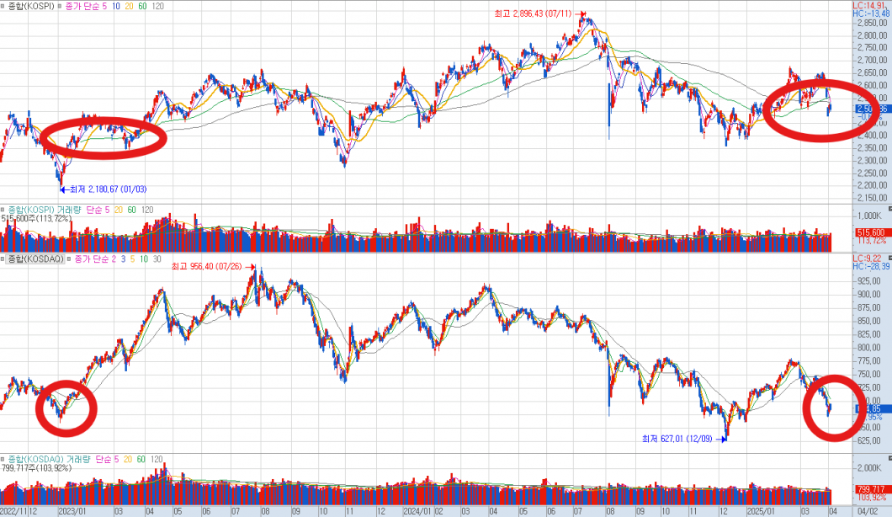Screen dimensions: 892x517
Task: Toggle the KOSDAQ 30-day moving average label
Action: pos(157,258)
